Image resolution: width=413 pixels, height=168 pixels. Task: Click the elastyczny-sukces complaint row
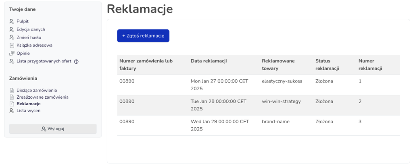258,85
